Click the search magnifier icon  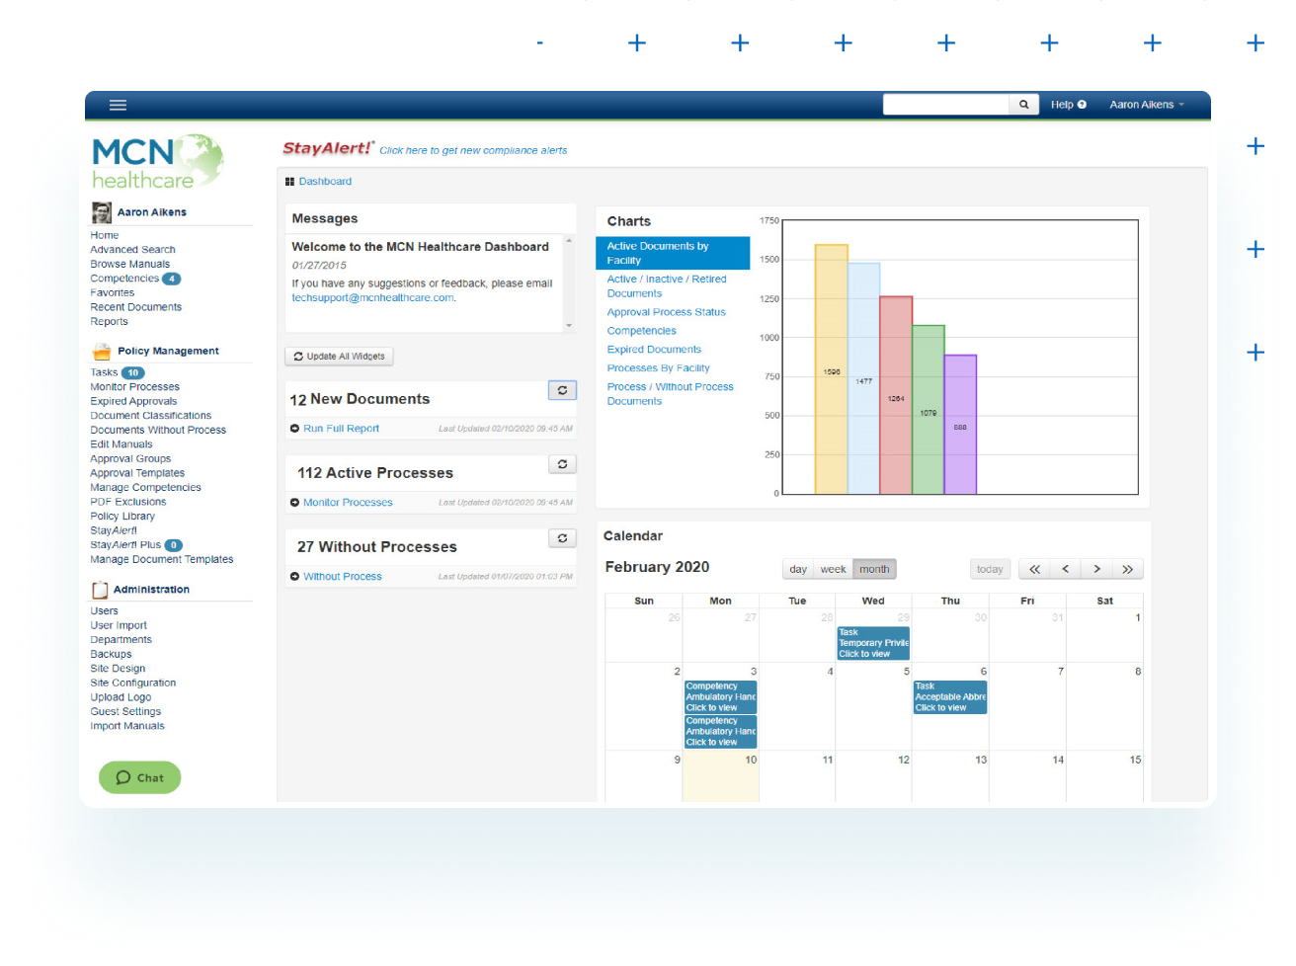tap(1023, 104)
